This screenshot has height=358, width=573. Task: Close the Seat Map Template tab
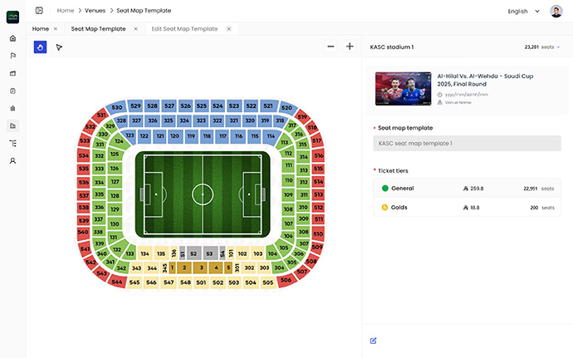[x=135, y=28]
